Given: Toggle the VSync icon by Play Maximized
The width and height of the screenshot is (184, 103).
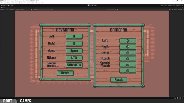Looking at the screenshot, I should 117,9.
